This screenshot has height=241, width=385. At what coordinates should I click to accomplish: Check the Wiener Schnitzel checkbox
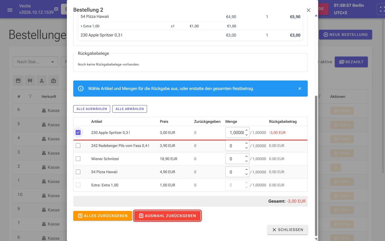[78, 159]
